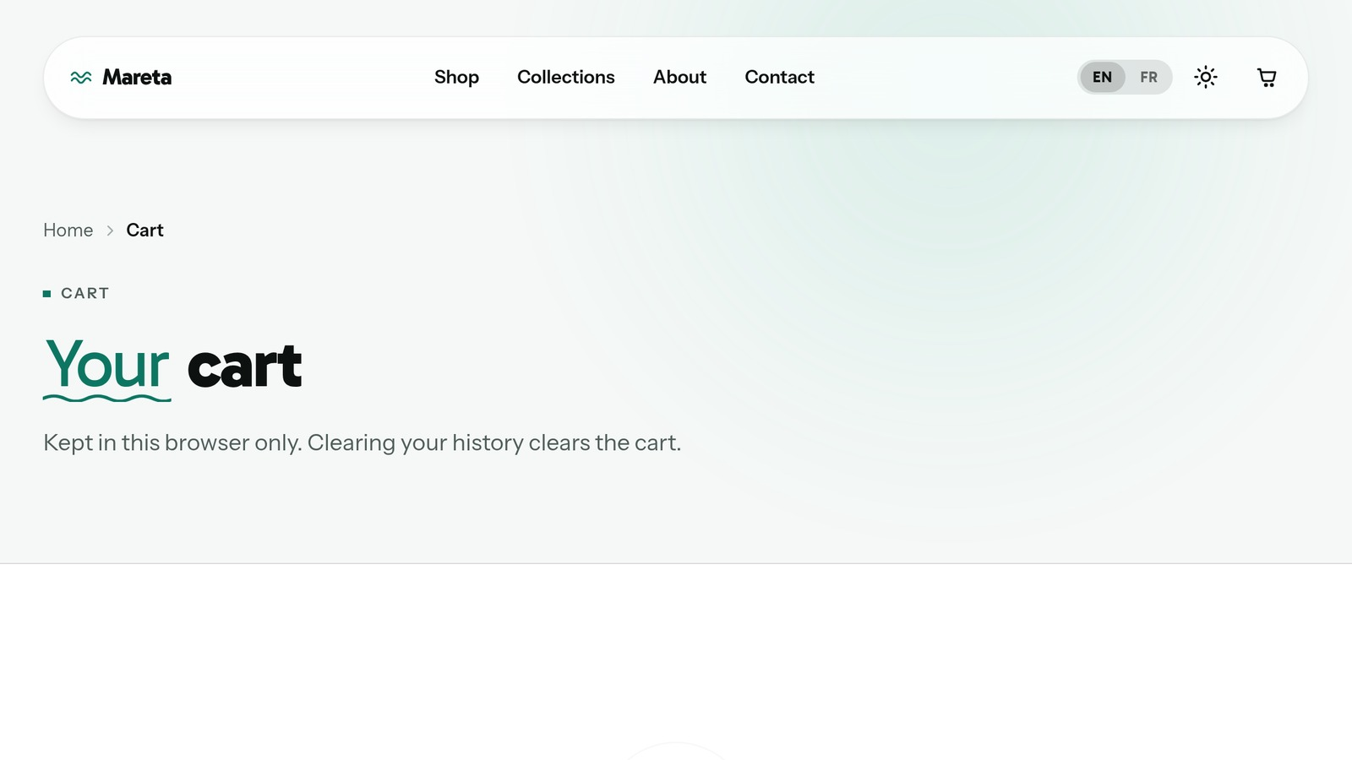This screenshot has height=760, width=1352.
Task: Click the partial circle at page bottom
Action: (676, 751)
